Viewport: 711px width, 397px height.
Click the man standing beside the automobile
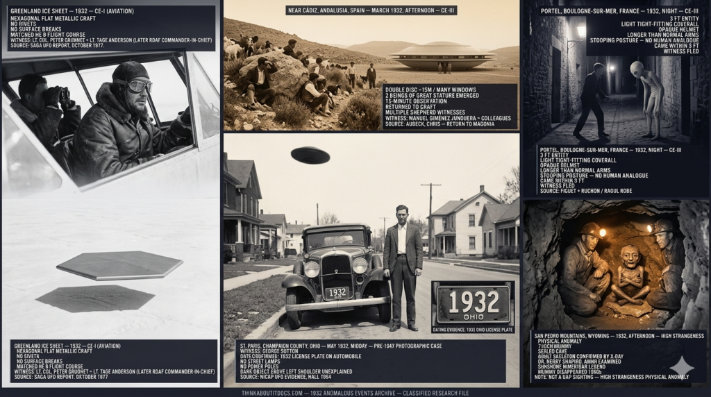point(402,267)
